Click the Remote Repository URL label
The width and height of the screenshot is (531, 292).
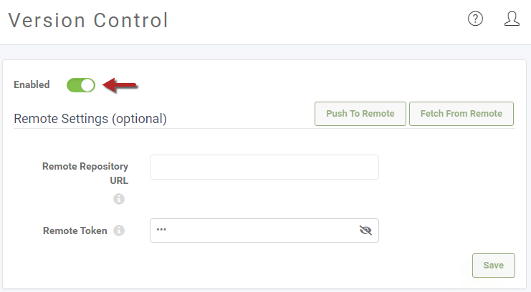click(x=85, y=173)
